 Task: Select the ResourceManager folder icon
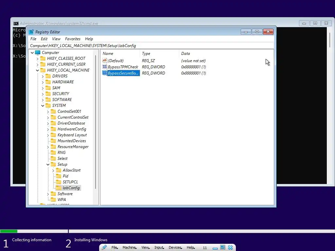(53, 147)
